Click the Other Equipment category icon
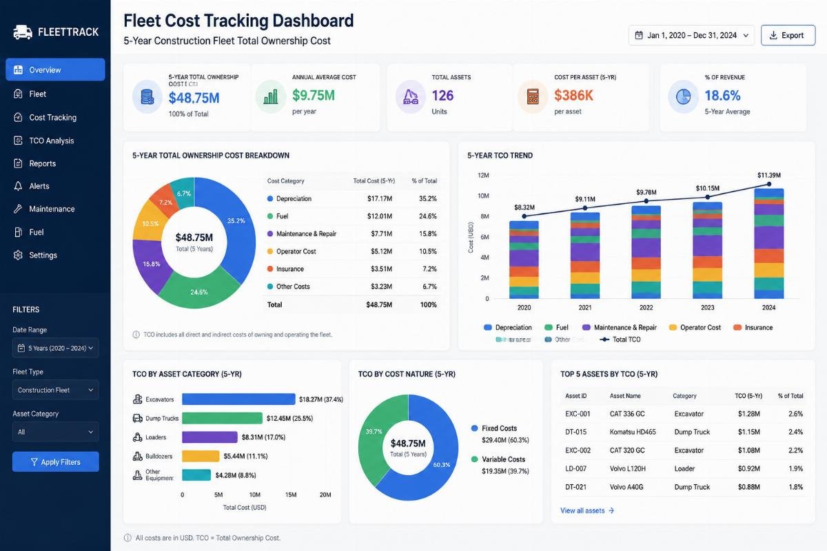 click(136, 475)
